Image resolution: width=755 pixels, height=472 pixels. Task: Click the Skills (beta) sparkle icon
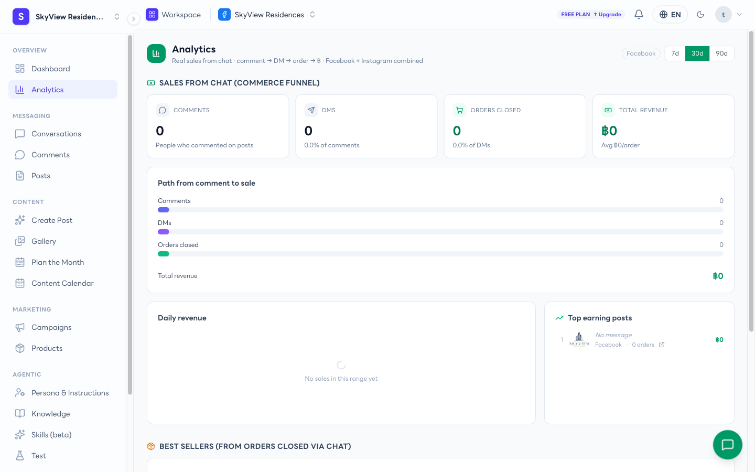[x=20, y=435]
